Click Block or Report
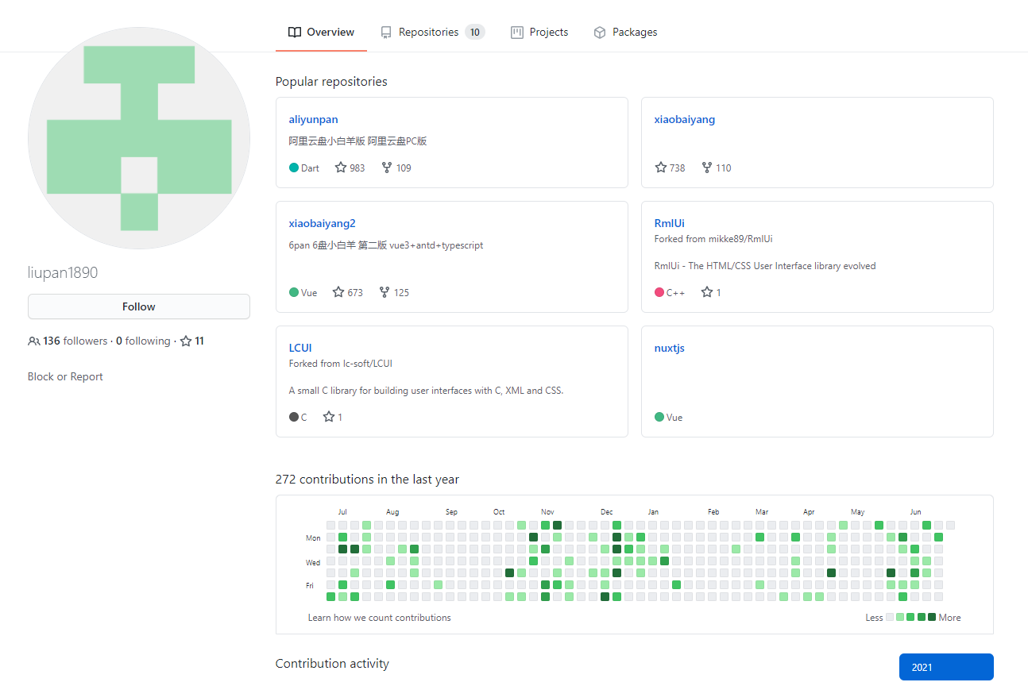The width and height of the screenshot is (1028, 686). click(x=65, y=376)
